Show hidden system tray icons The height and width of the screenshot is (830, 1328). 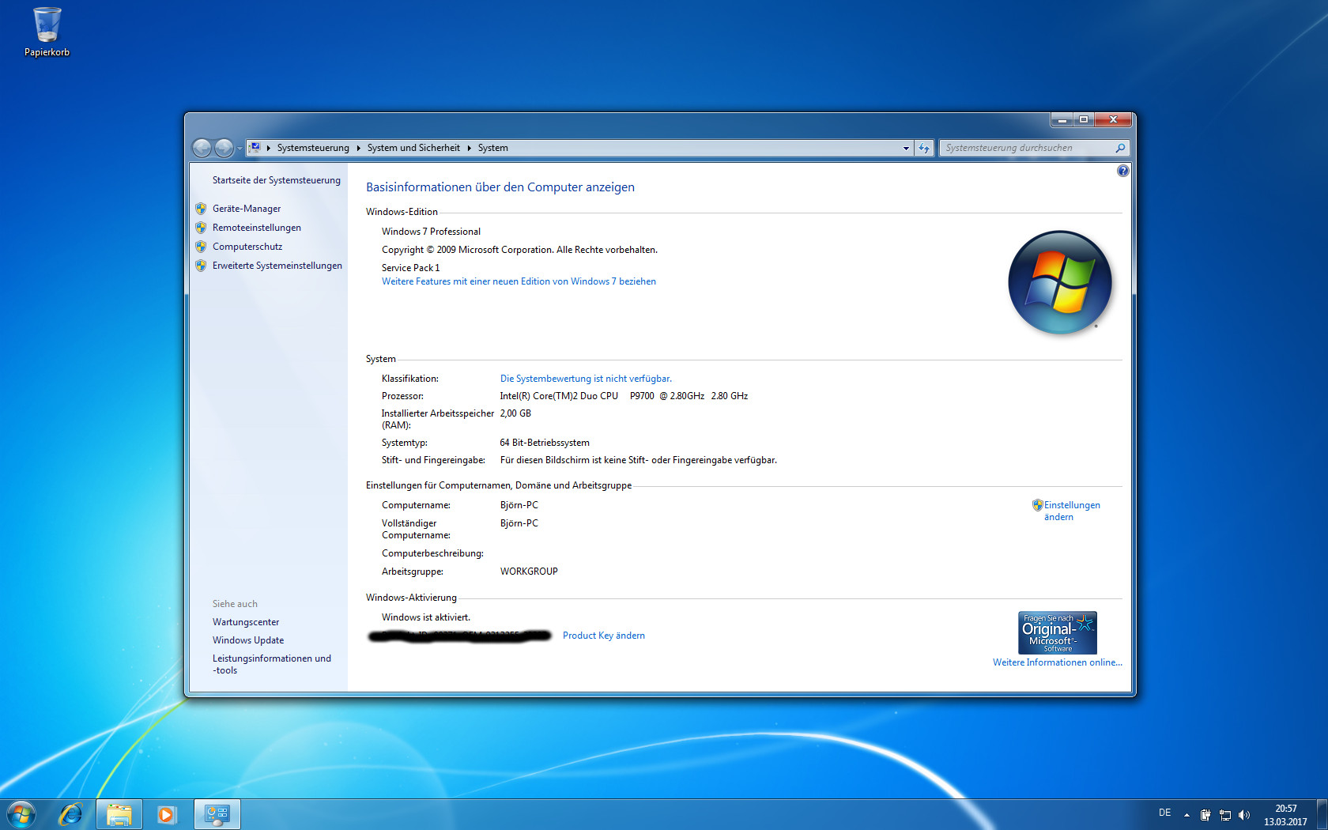click(1187, 815)
